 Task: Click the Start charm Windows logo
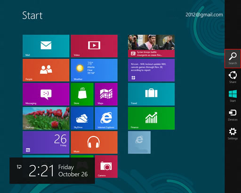click(x=233, y=96)
